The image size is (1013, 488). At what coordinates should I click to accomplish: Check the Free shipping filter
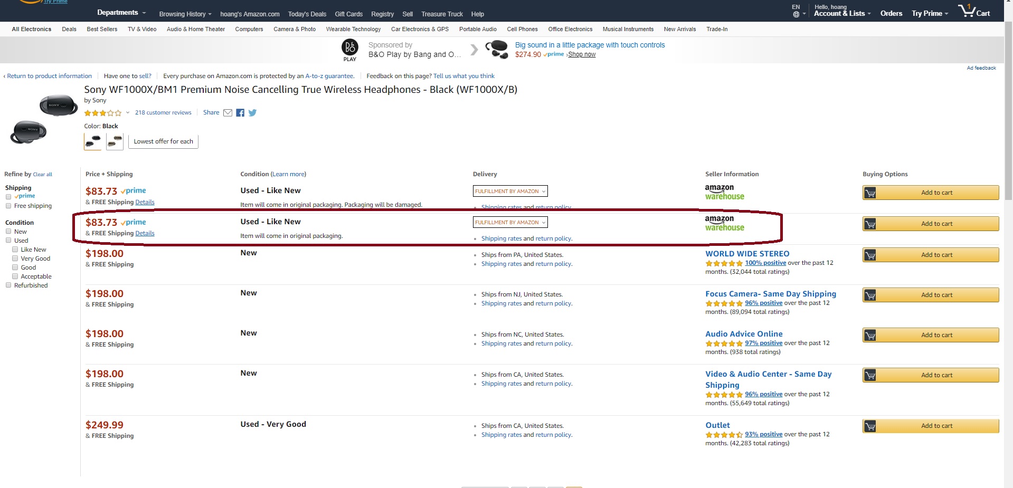[x=8, y=206]
